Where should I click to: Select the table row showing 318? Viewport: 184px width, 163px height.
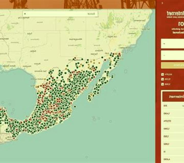point(173,106)
